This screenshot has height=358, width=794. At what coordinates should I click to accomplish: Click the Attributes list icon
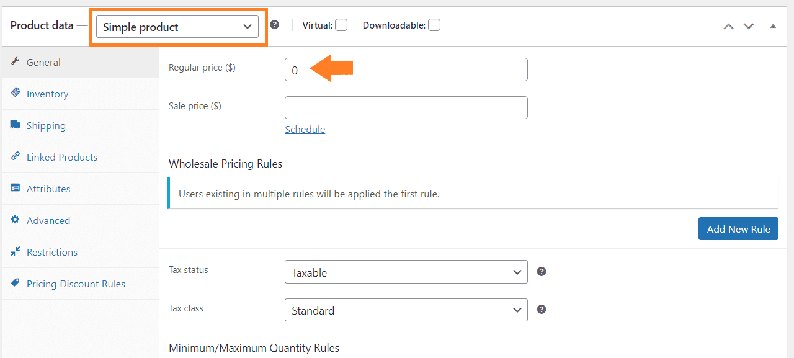tap(16, 188)
